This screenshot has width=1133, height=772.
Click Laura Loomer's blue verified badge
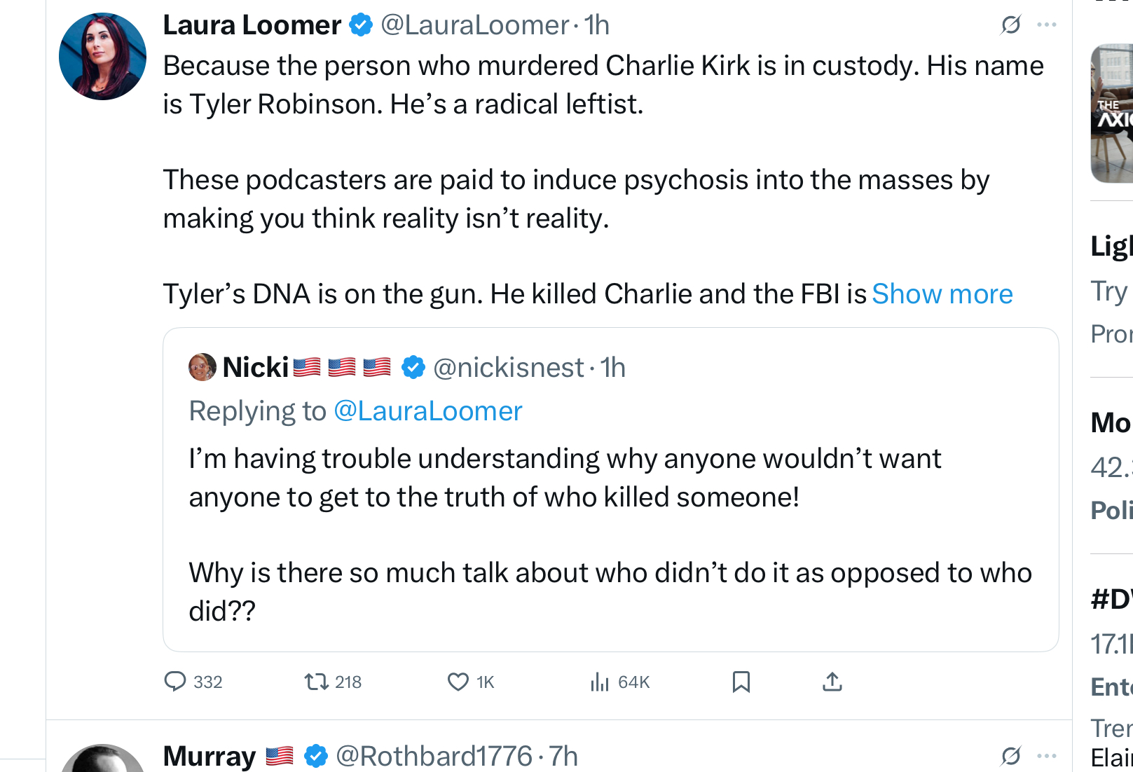click(361, 25)
